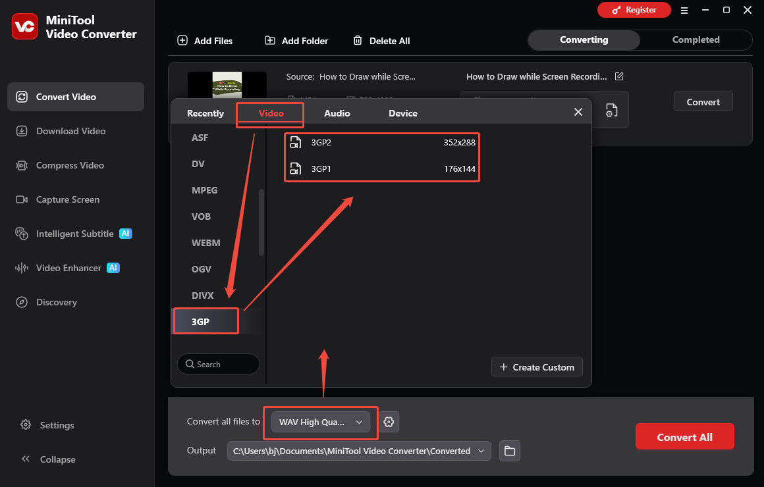Image resolution: width=764 pixels, height=487 pixels.
Task: Open the Converting tab
Action: (x=584, y=40)
